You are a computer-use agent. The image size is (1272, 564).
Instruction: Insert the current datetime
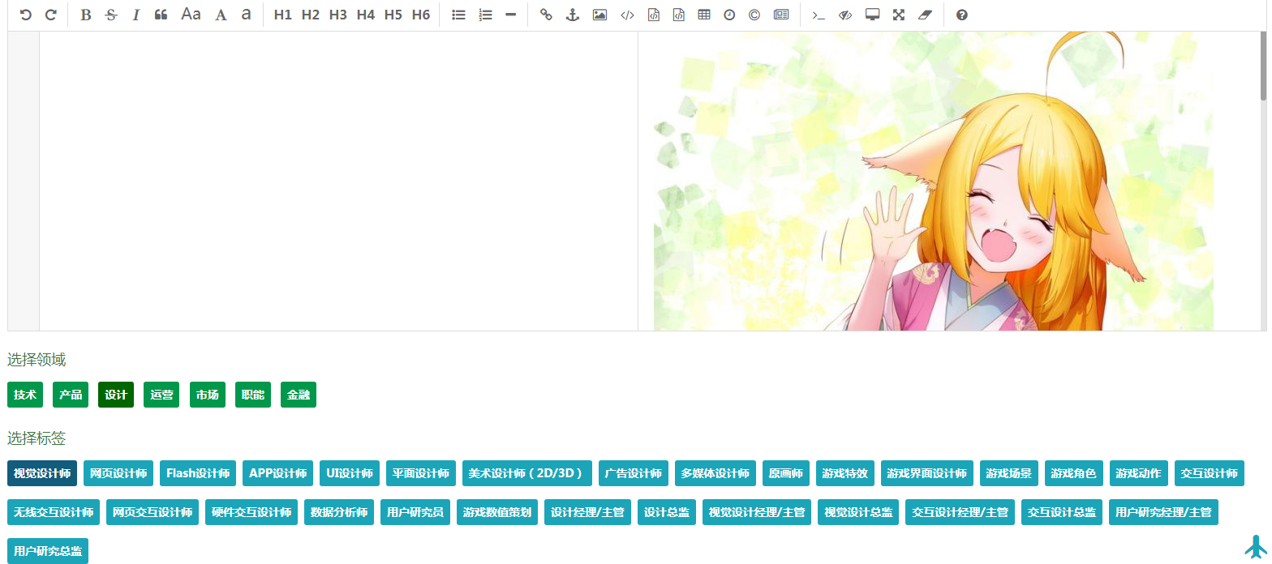tap(729, 15)
